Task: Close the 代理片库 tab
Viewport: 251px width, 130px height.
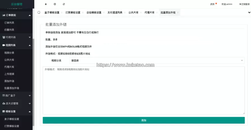Action: pyautogui.click(x=157, y=13)
